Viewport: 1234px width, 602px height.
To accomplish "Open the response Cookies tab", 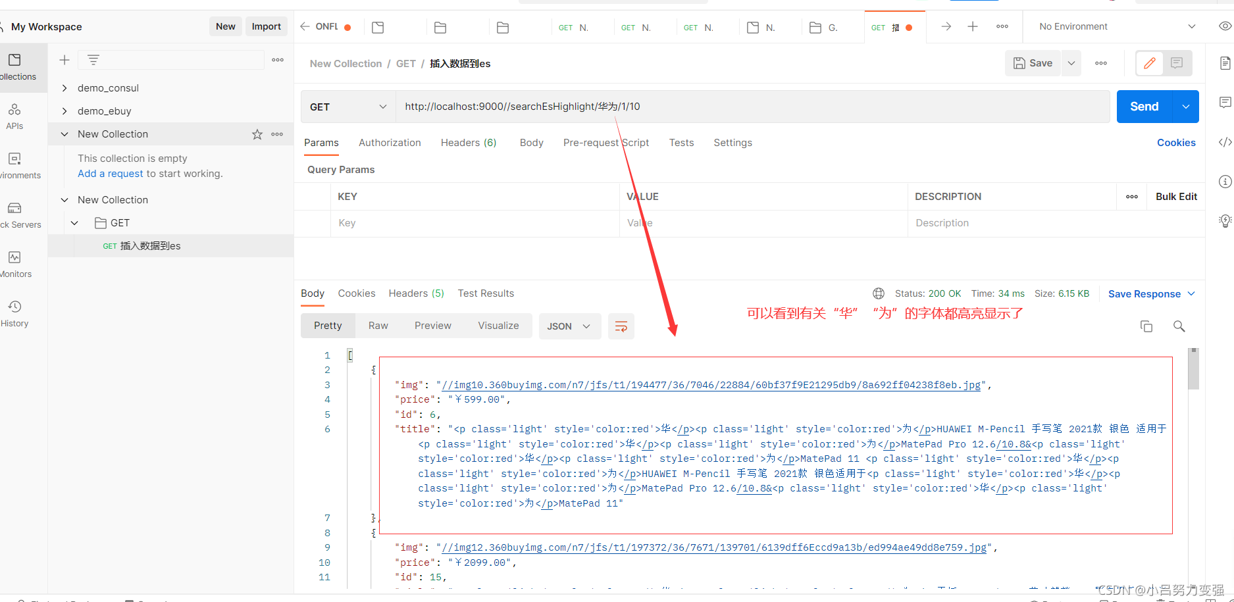I will point(357,293).
